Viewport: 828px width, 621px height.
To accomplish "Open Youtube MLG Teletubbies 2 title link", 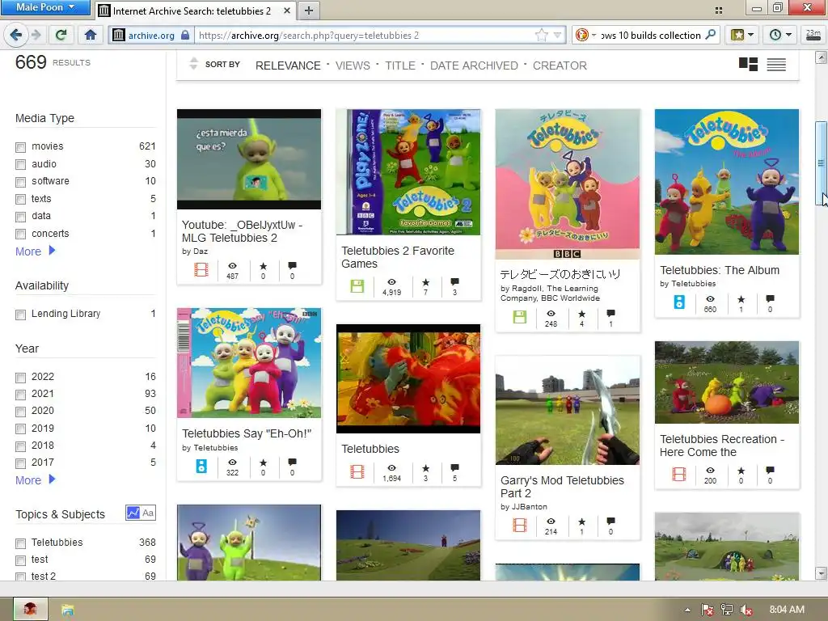I will [242, 231].
